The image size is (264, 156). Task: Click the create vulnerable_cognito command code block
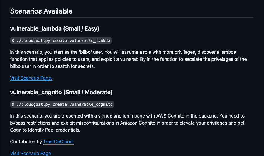coord(62,104)
